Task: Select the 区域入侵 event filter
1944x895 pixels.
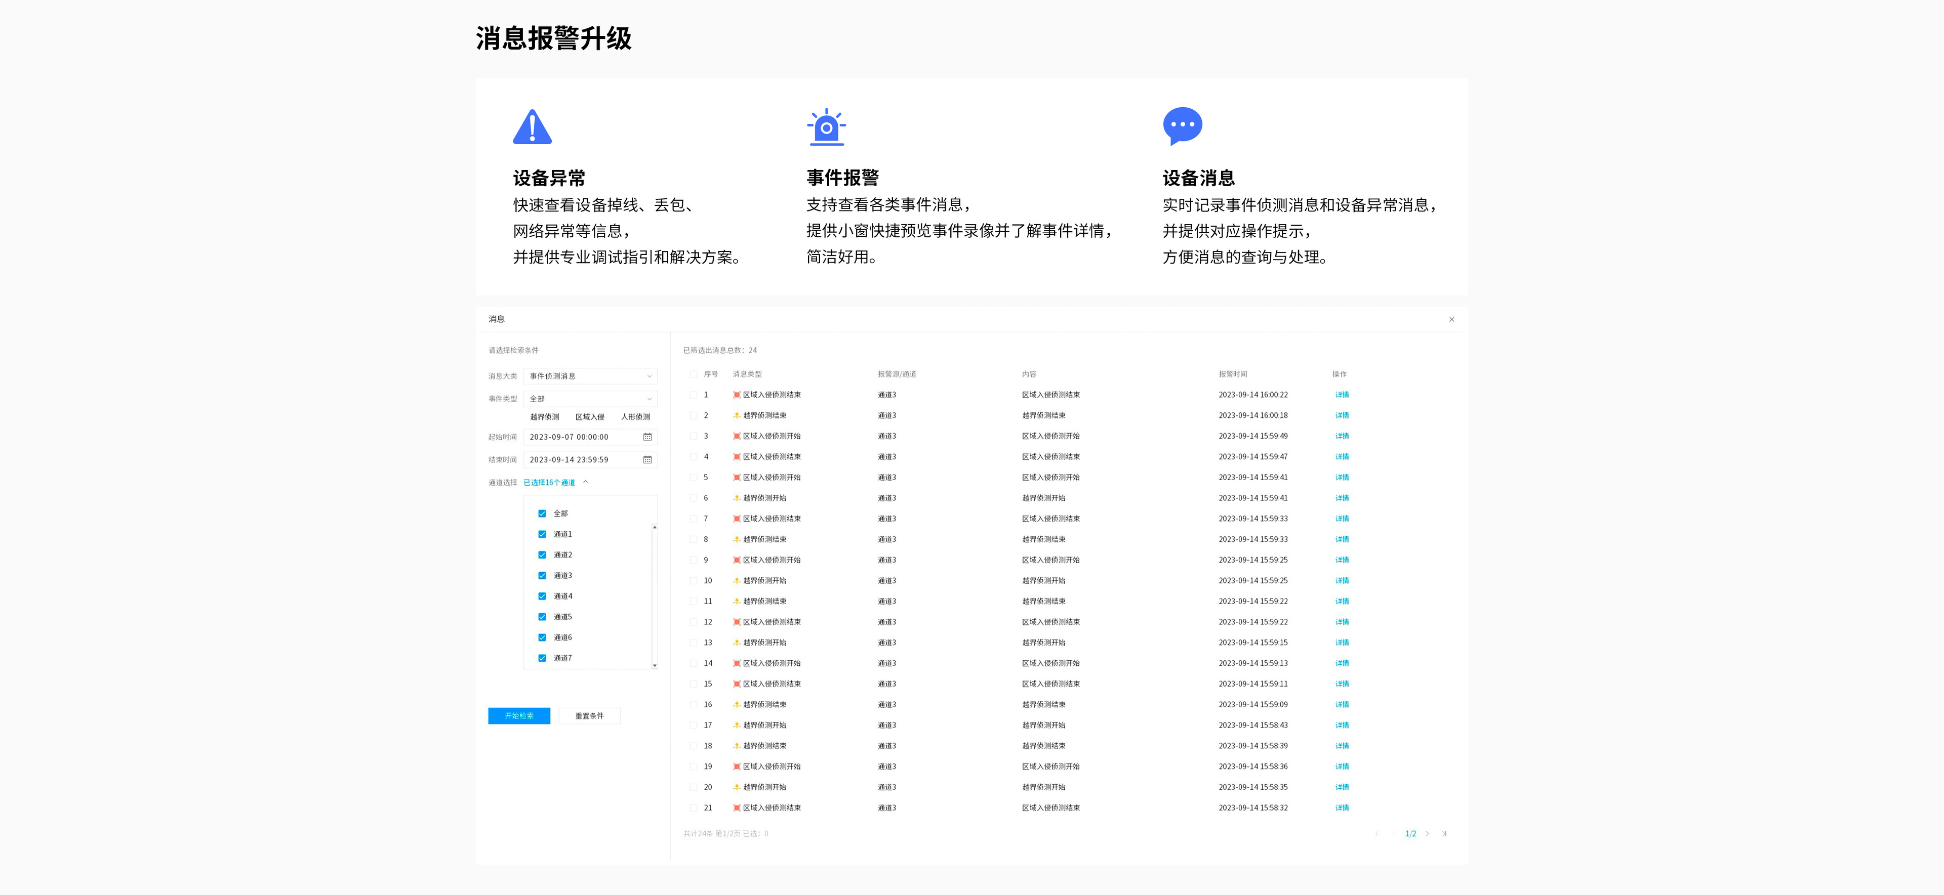Action: point(589,417)
